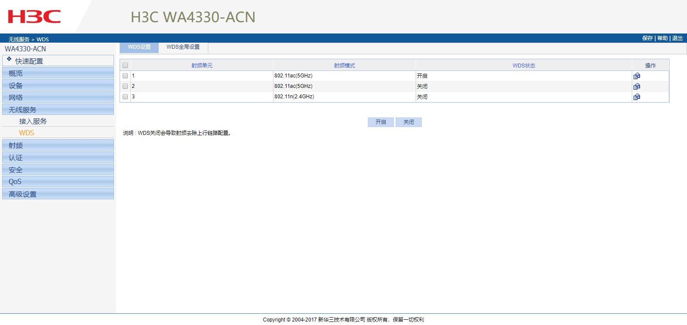The image size is (687, 325).
Task: Open 接入服务 under wireless services
Action: (33, 121)
